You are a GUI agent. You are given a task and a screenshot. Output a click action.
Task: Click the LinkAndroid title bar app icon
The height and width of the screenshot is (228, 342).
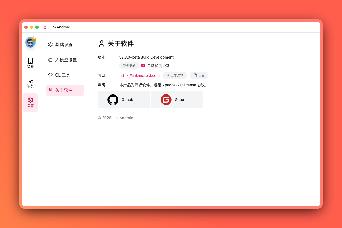tap(45, 27)
